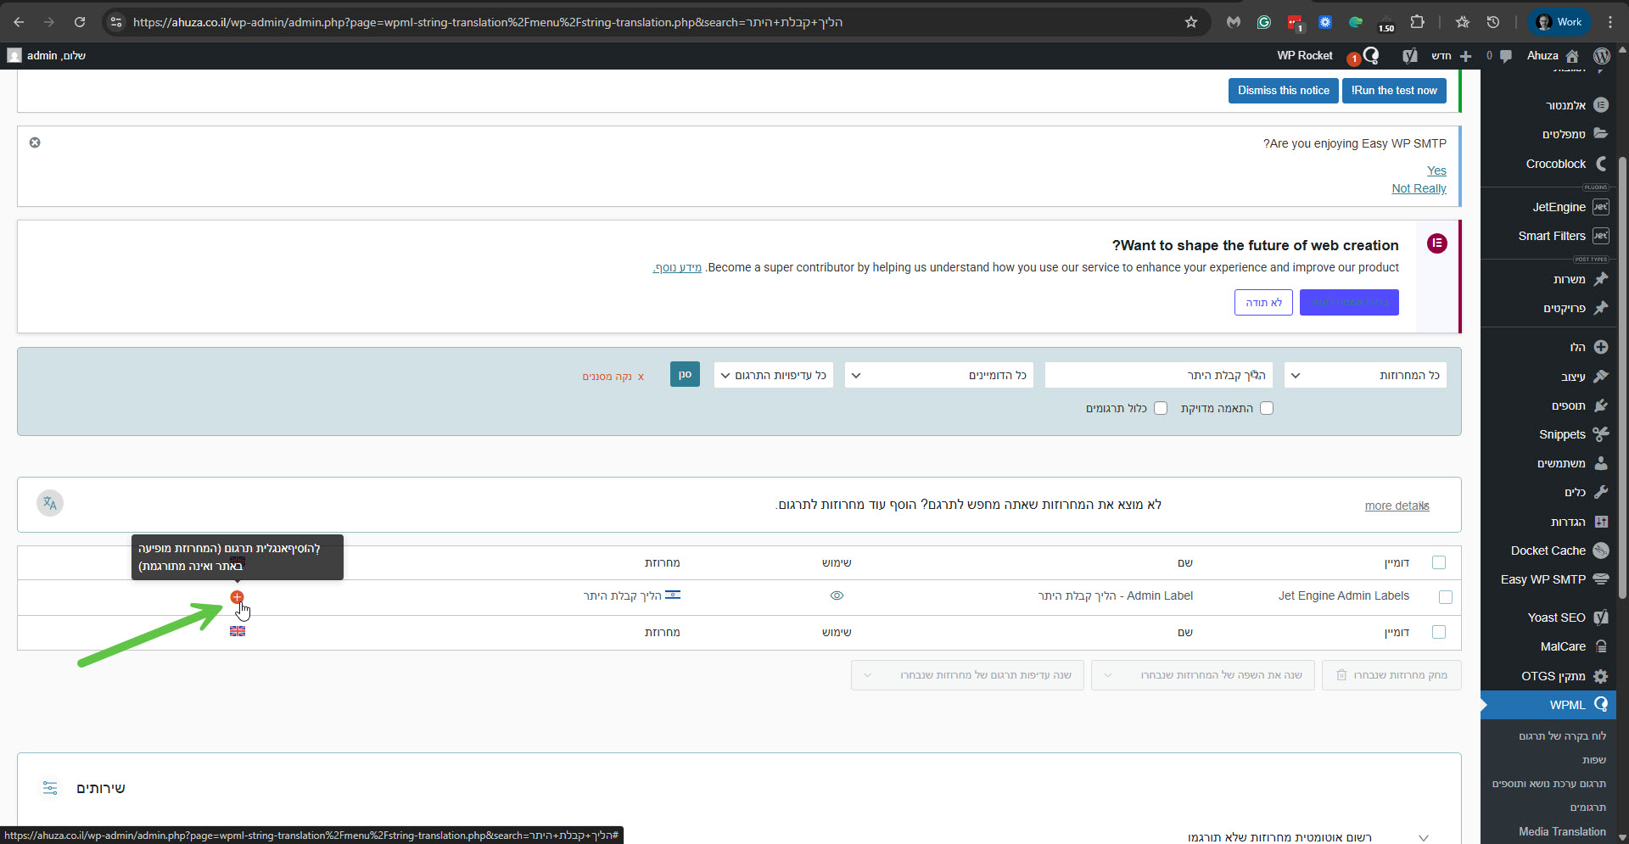Click the Not Really link
This screenshot has height=844, width=1629.
(1419, 188)
